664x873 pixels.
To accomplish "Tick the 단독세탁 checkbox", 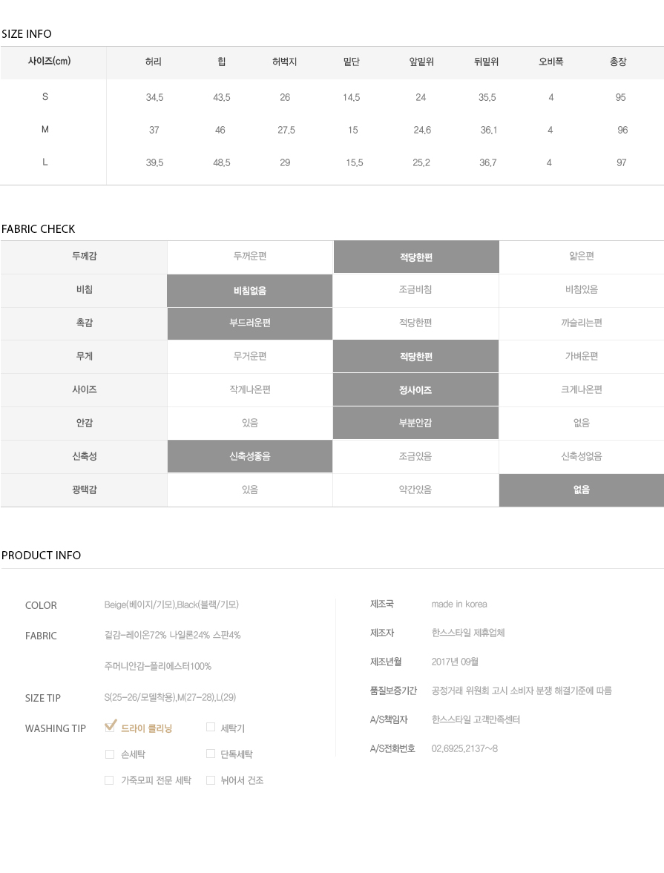I will click(211, 754).
